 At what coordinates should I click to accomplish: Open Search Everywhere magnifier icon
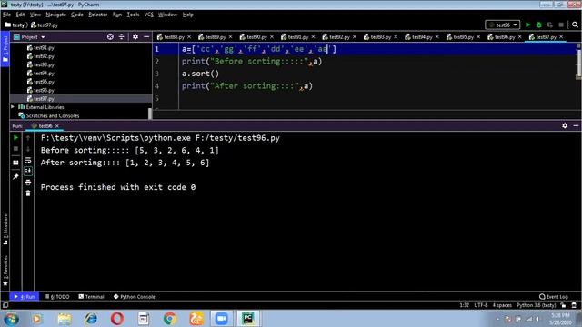coord(575,25)
